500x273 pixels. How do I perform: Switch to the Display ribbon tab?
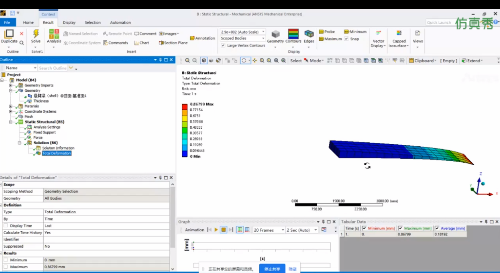coord(69,22)
